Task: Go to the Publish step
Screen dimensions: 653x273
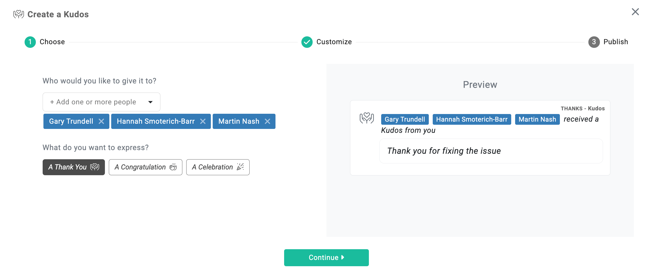Action: 616,42
